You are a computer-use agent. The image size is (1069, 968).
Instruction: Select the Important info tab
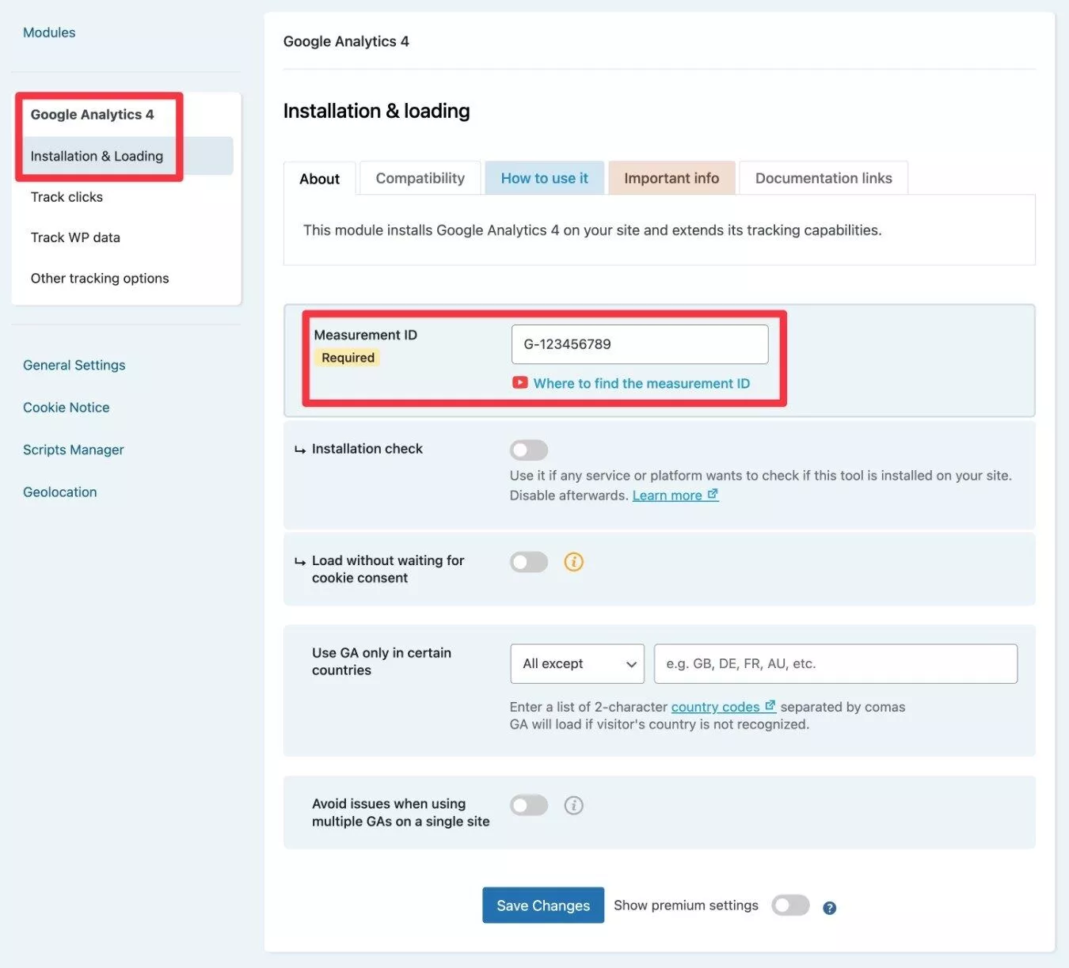[671, 178]
